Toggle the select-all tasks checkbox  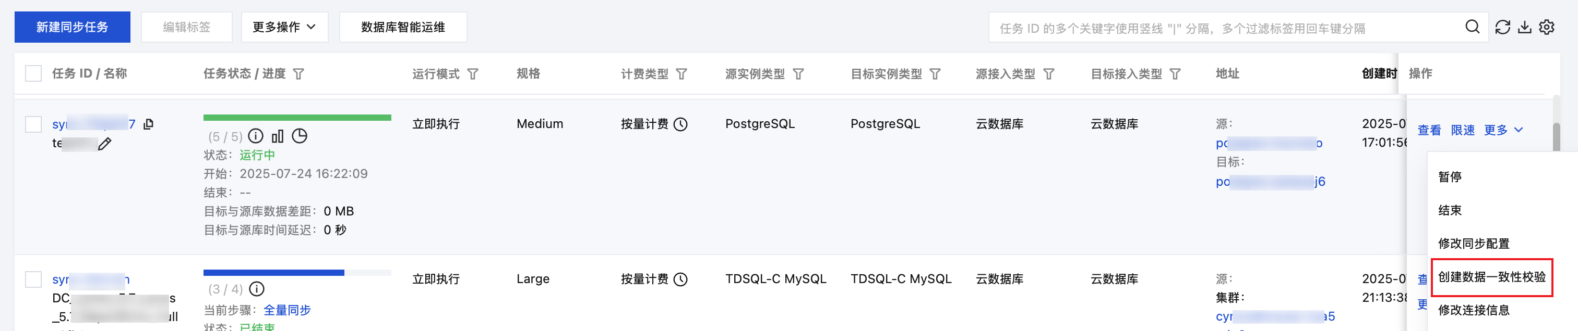(x=33, y=74)
